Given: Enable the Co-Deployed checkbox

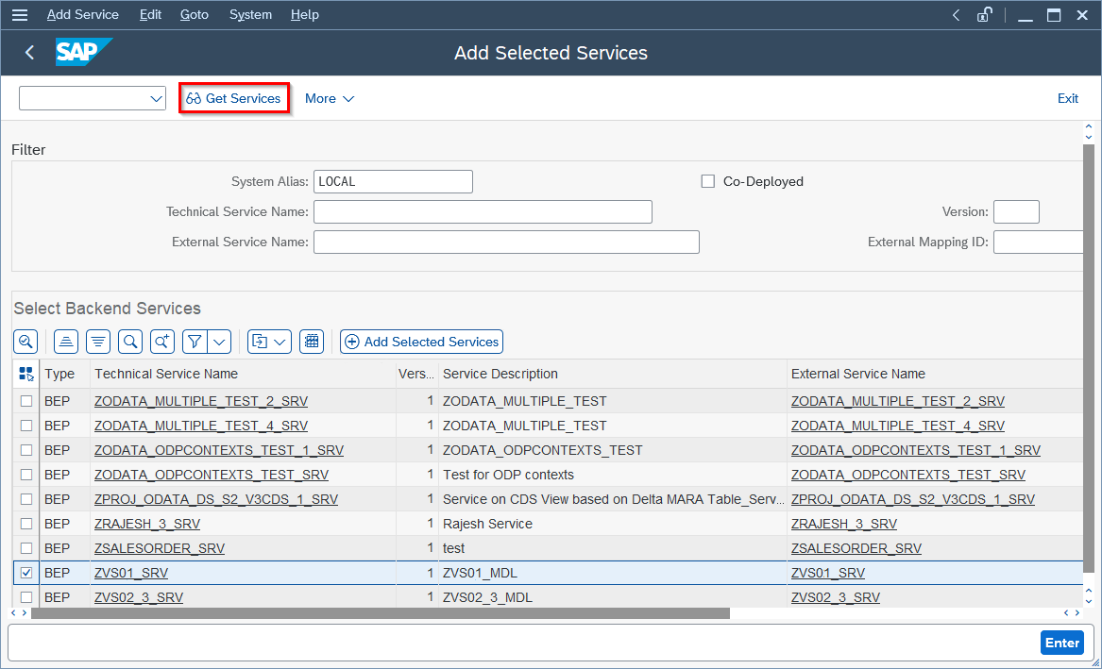Looking at the screenshot, I should pos(708,181).
